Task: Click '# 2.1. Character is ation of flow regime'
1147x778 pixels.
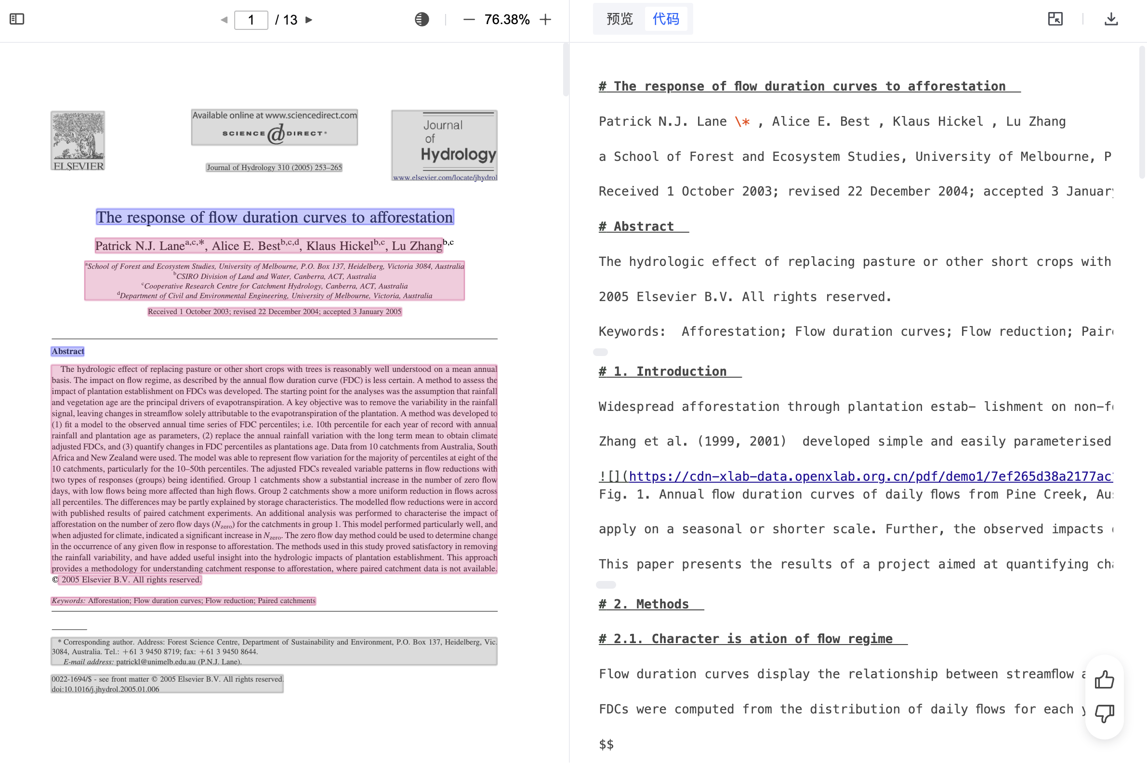Action: point(752,639)
